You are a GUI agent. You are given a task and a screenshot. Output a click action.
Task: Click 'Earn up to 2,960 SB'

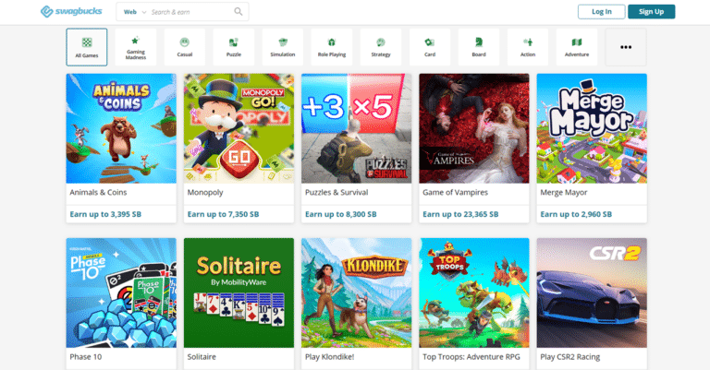(x=576, y=214)
